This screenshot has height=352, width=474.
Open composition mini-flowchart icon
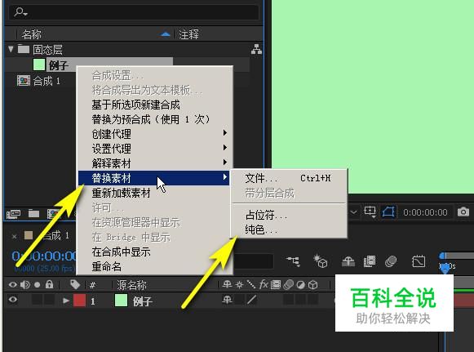pos(294,261)
